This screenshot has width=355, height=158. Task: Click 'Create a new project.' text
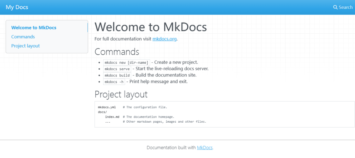click(176, 62)
